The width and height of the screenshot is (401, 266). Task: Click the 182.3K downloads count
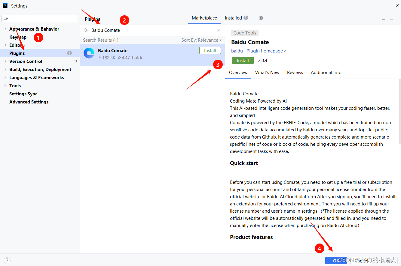107,58
